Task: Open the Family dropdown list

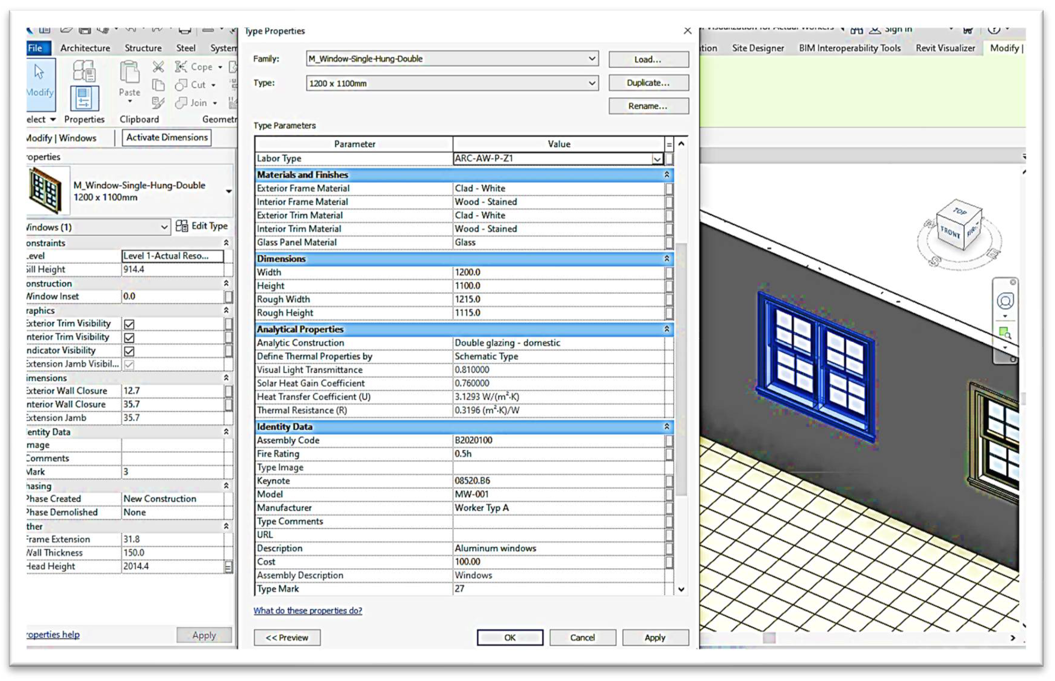Action: [592, 58]
